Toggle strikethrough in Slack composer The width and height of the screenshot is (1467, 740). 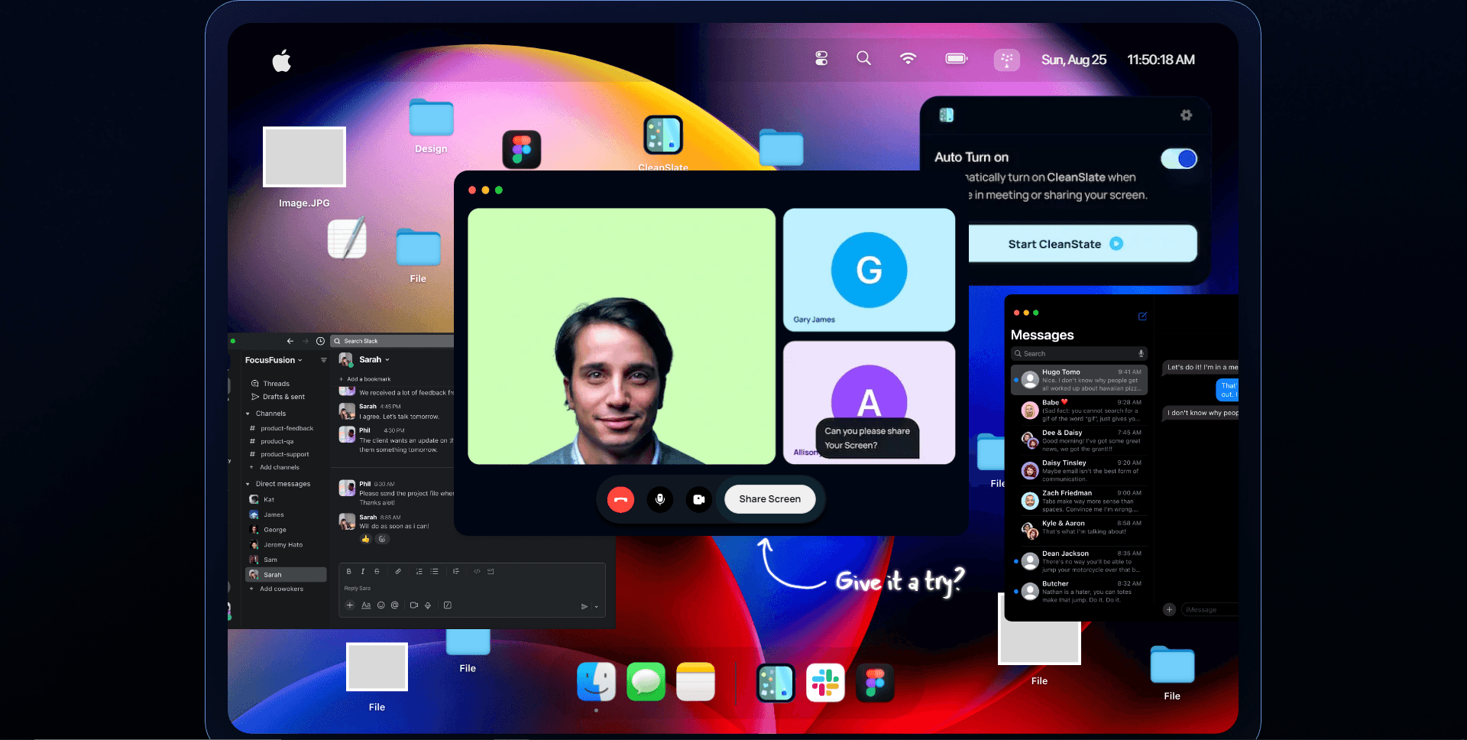coord(377,571)
